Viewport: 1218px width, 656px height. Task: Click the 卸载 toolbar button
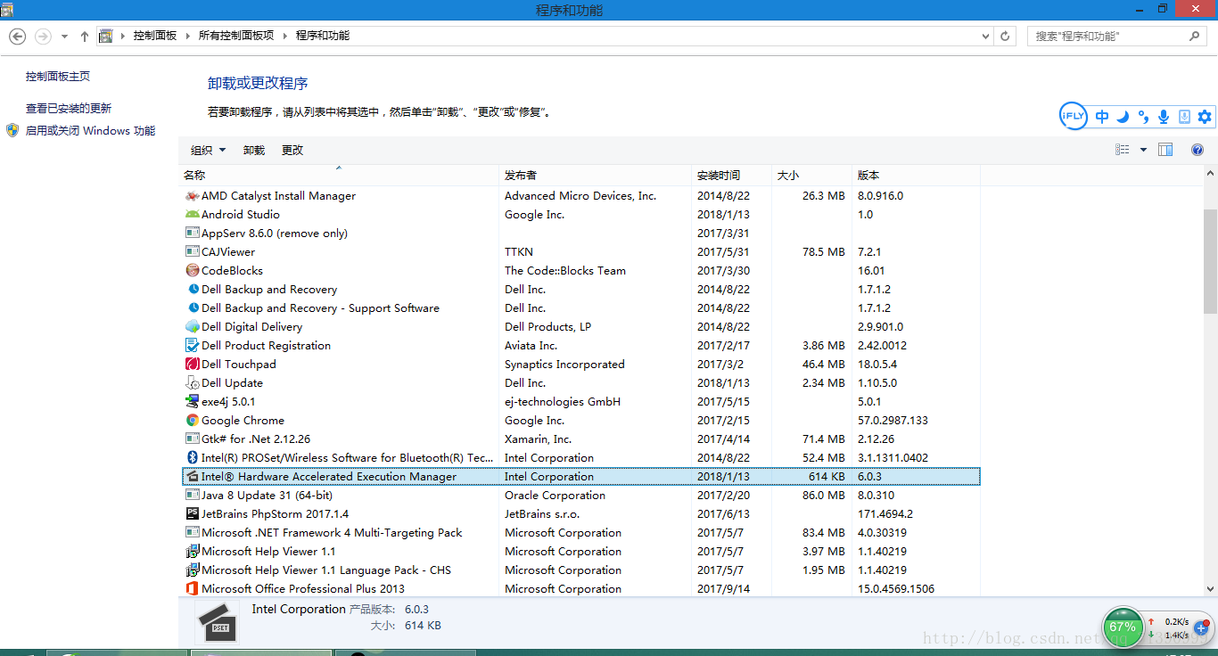click(x=254, y=151)
